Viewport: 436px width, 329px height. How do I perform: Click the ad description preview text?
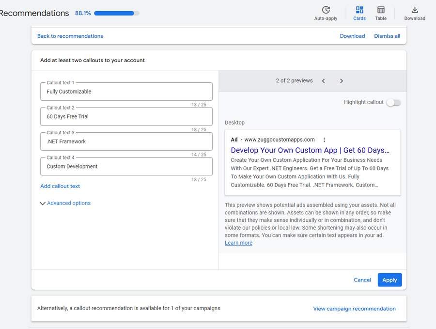(x=310, y=172)
